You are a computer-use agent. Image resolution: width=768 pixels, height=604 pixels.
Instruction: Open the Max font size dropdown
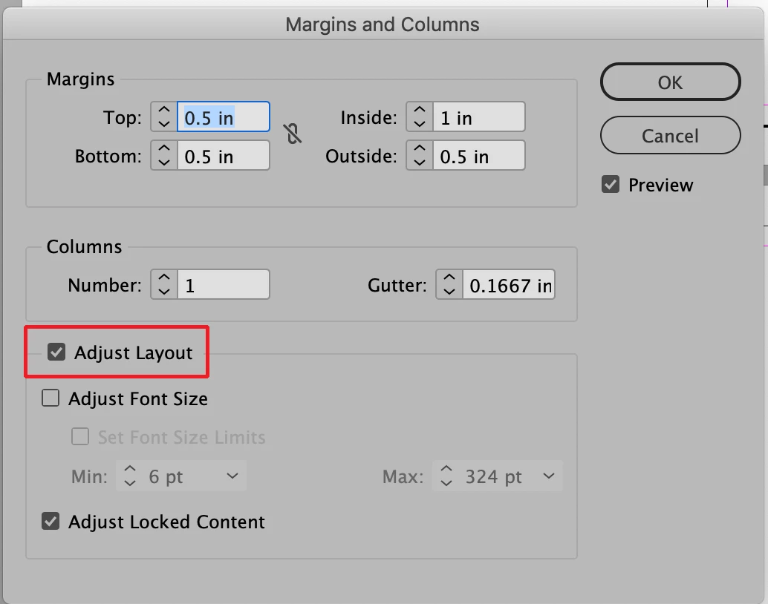coord(549,476)
